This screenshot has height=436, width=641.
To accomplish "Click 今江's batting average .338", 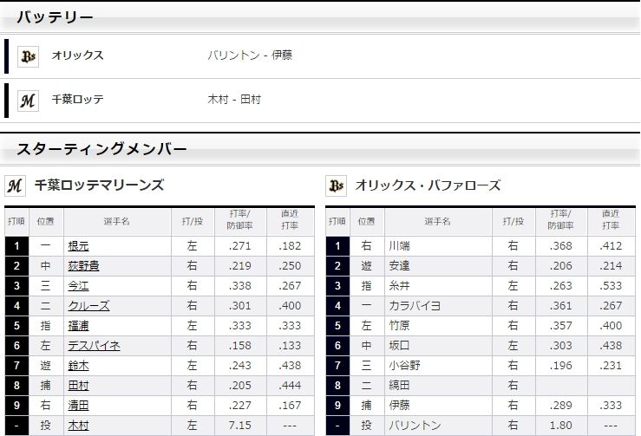I will [240, 286].
